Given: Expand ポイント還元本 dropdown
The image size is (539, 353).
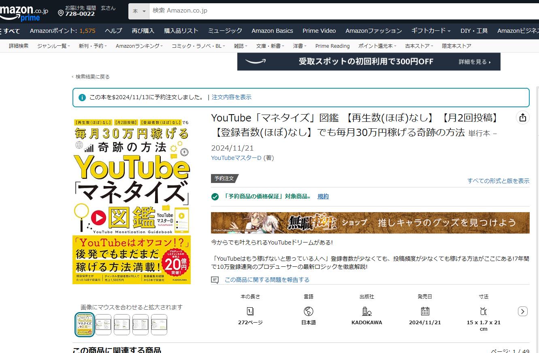Looking at the screenshot, I should point(377,46).
